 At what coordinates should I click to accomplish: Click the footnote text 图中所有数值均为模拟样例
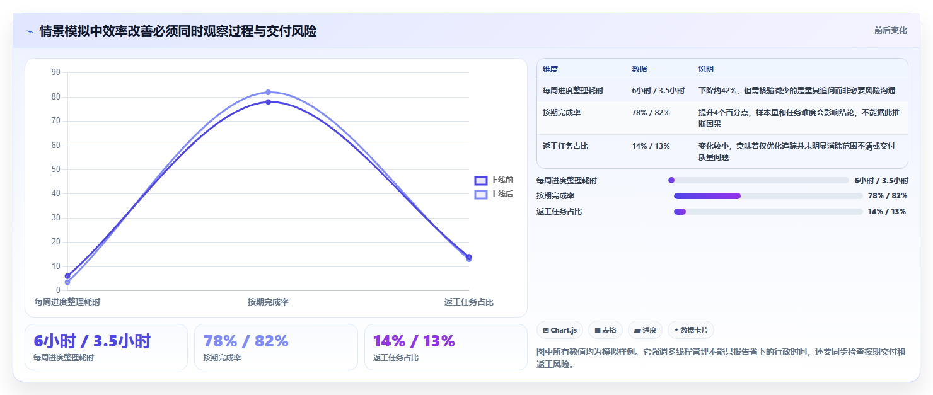(x=589, y=352)
